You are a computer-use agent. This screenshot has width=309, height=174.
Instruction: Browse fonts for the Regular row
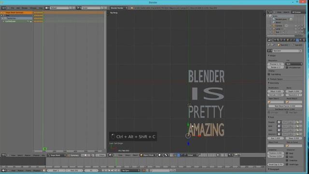coord(280,122)
